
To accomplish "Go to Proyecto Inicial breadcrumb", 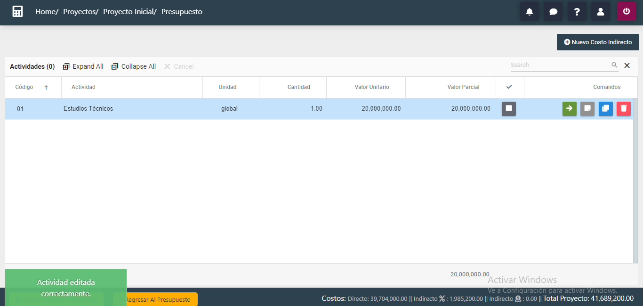I will [129, 12].
